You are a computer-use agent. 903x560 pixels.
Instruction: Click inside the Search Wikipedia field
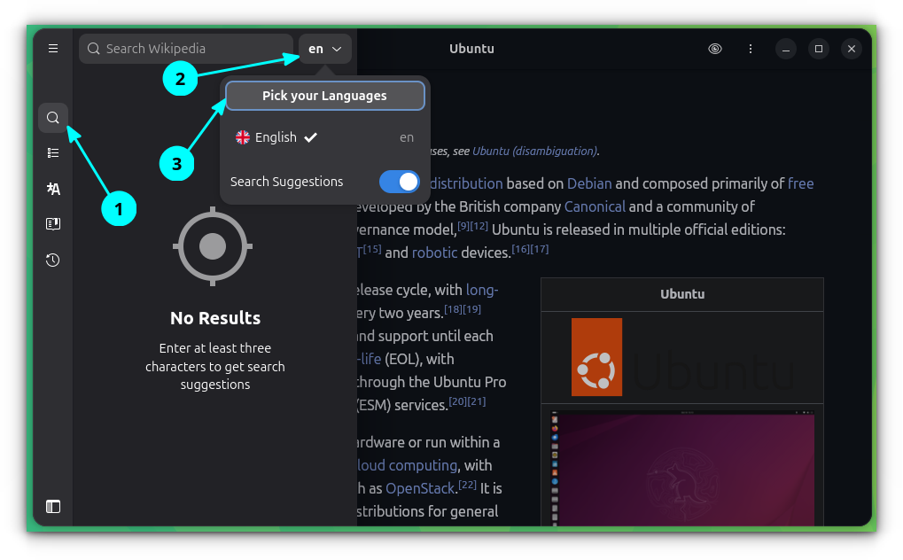[x=186, y=48]
